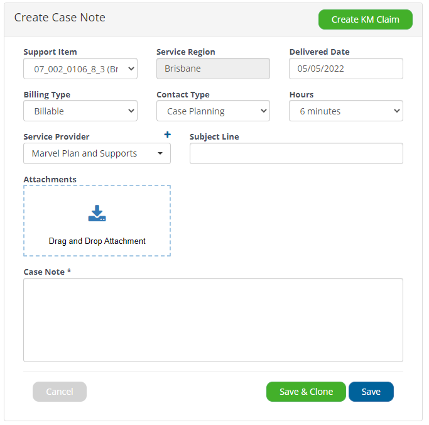Choose a value in Hours dropdown
Image resolution: width=429 pixels, height=425 pixels.
click(346, 111)
